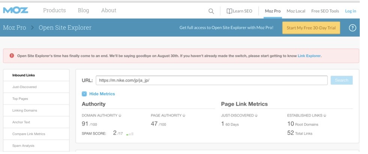
Task: Click the '1 60 Days' just-discovered value
Action: 230,124
